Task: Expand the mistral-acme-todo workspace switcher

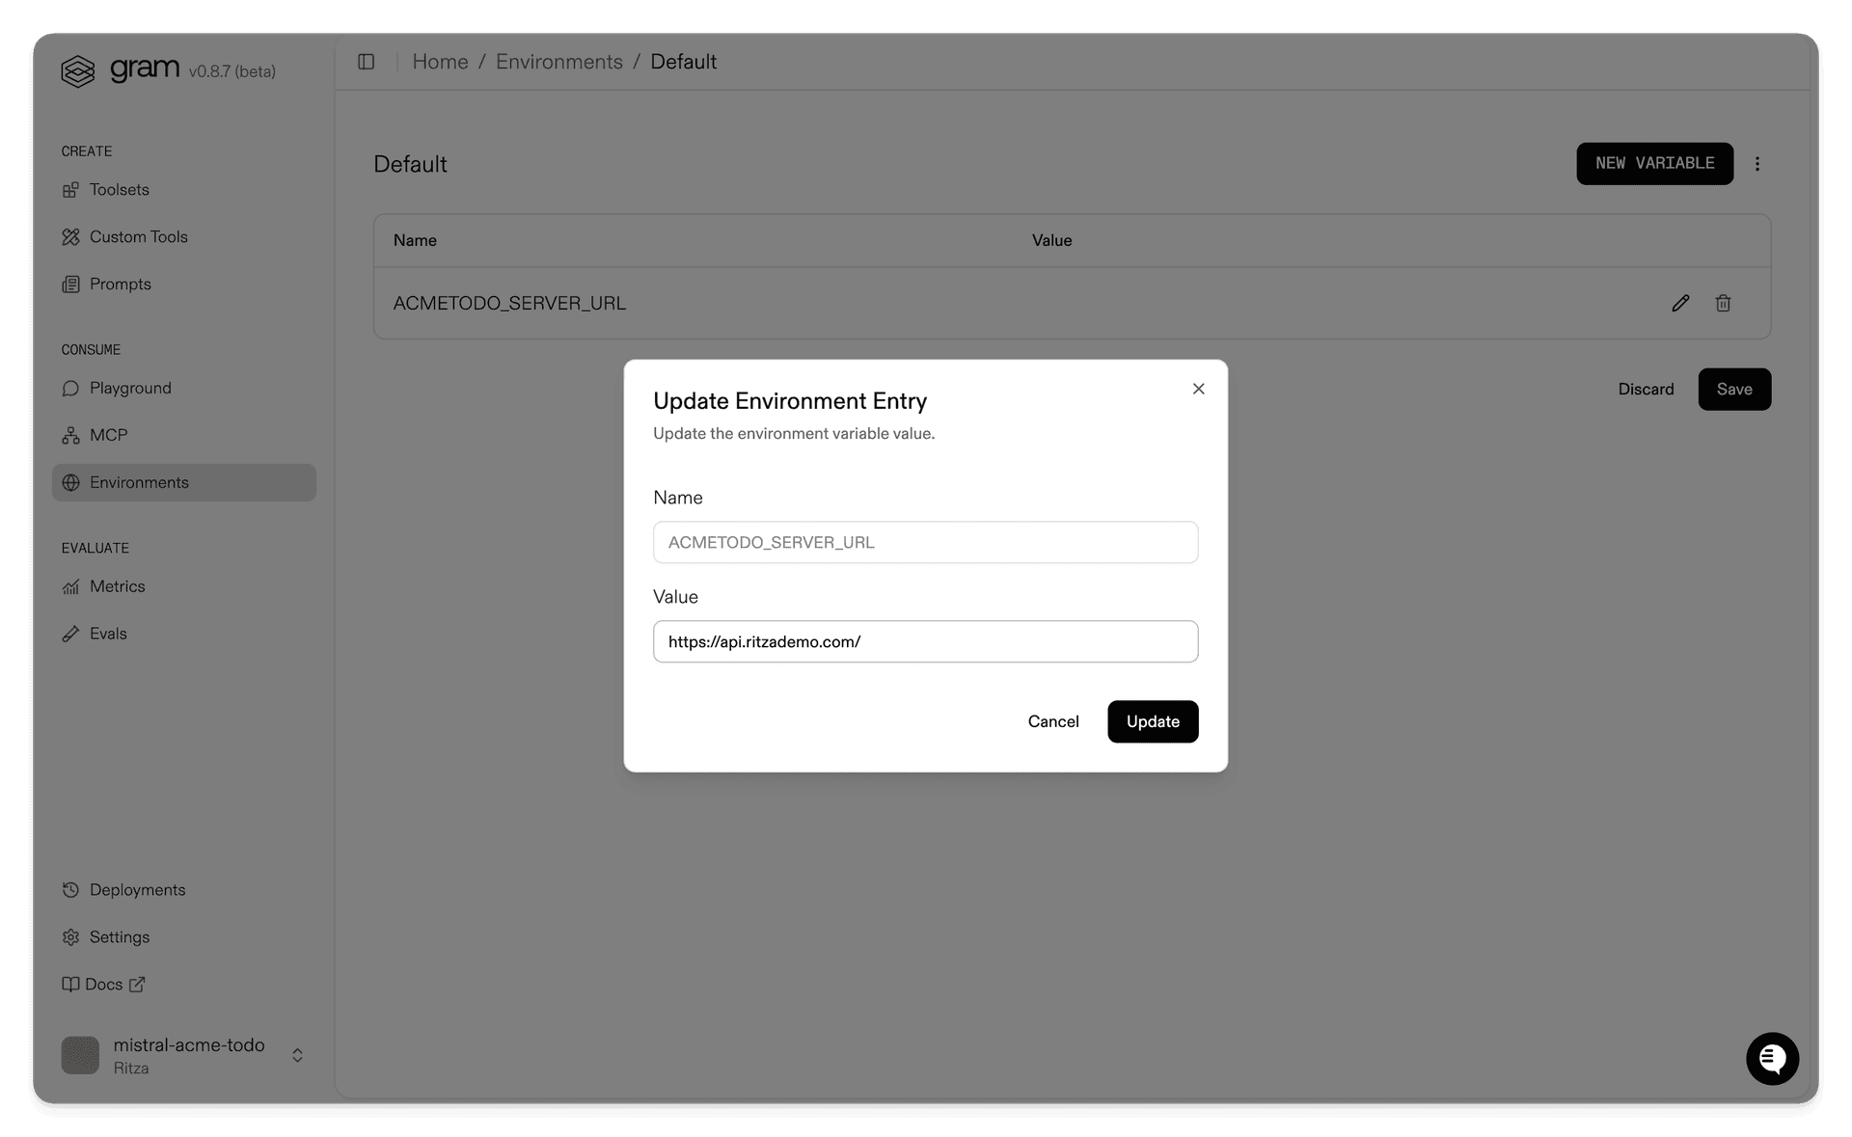Action: 296,1054
